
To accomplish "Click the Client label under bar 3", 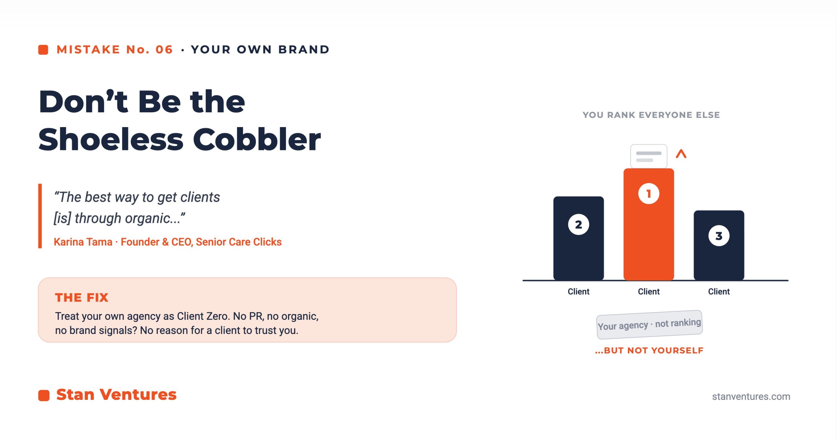I will coord(719,291).
